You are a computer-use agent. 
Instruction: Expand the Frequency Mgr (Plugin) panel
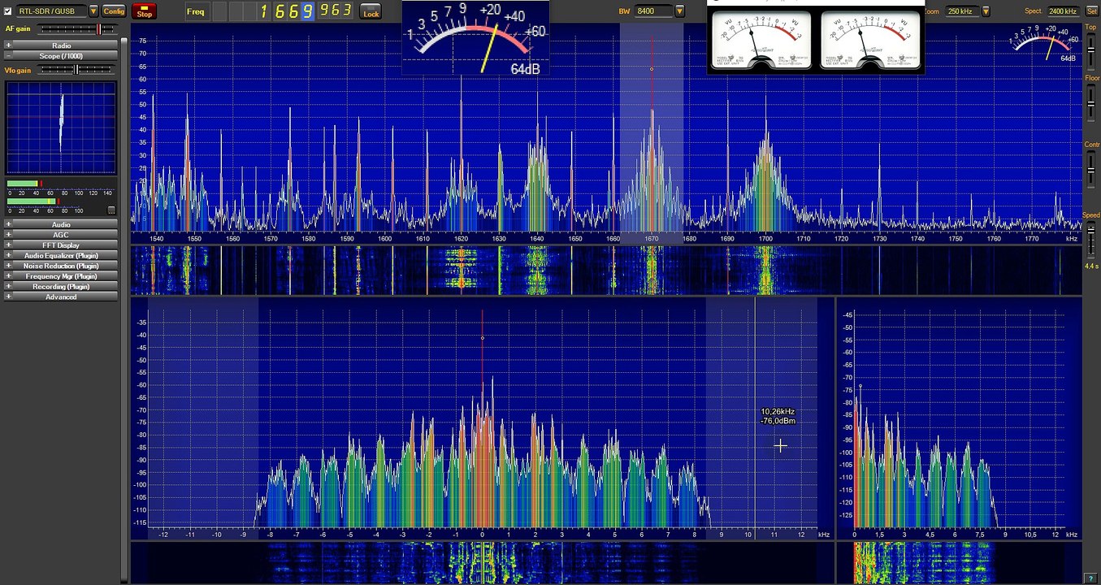pos(61,276)
